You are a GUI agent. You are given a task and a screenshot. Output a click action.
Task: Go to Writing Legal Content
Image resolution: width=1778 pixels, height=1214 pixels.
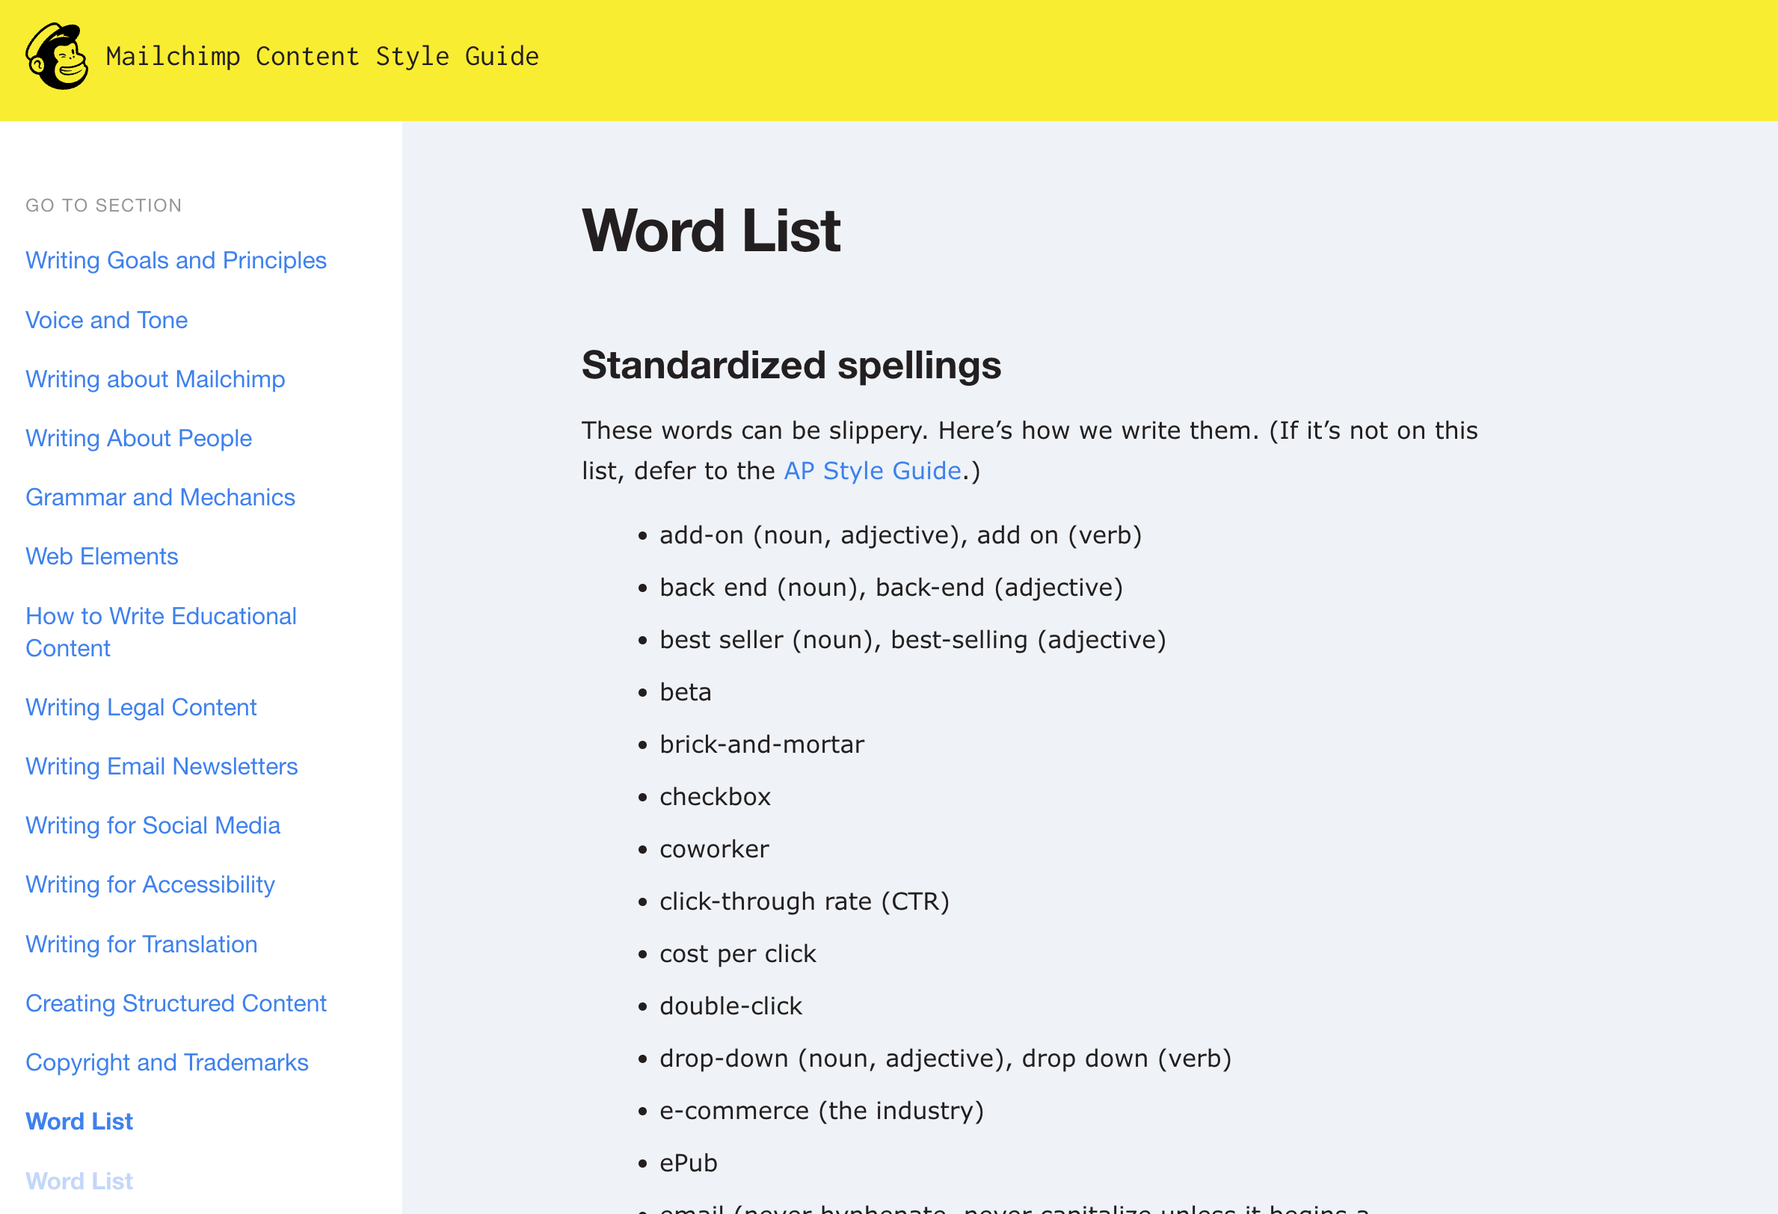pos(141,708)
